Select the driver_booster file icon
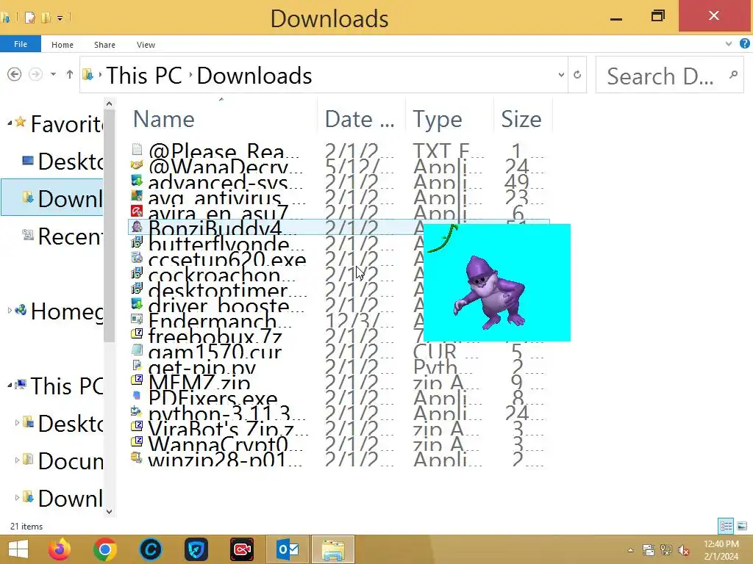The image size is (753, 564). [137, 303]
